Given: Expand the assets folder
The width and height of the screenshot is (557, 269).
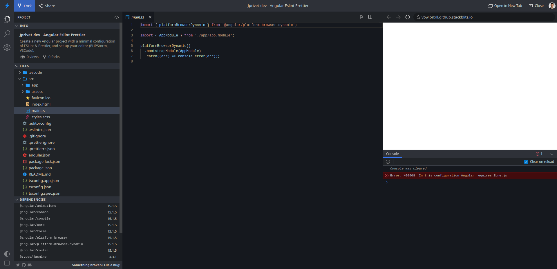Looking at the screenshot, I should (23, 92).
